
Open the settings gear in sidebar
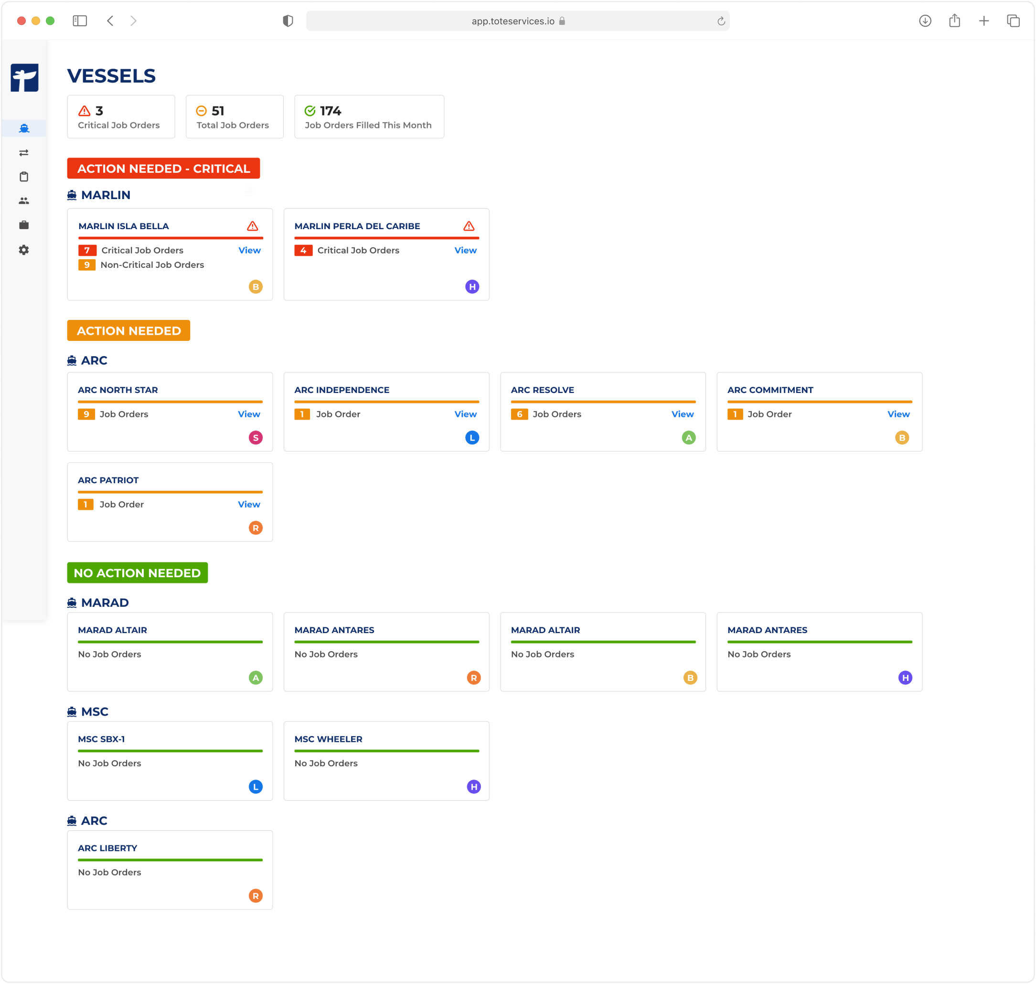point(23,250)
